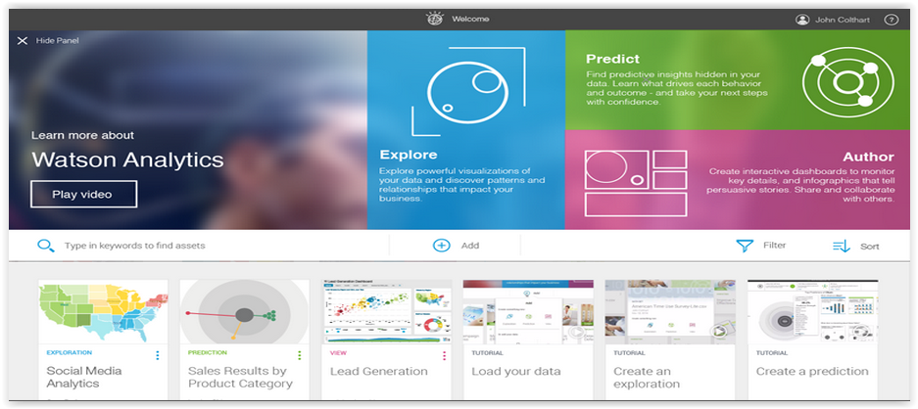Screen dimensions: 918x409
Task: Click the IBM logo in top bar
Action: [x=434, y=19]
